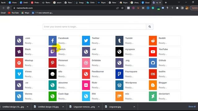Open the tab search dropdown chevron
The height and width of the screenshot is (111, 198).
(179, 2)
